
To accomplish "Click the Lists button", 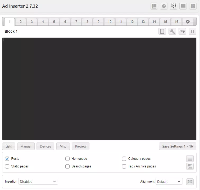I will point(8,146).
